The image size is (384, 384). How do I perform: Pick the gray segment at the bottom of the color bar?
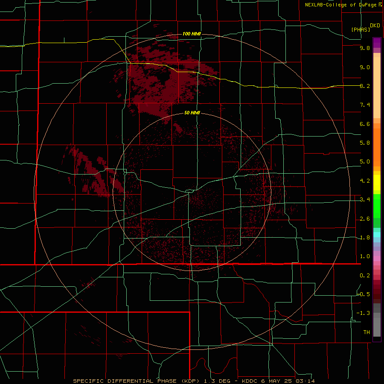tap(377, 327)
